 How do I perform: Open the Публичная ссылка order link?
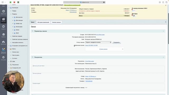[x=91, y=45]
